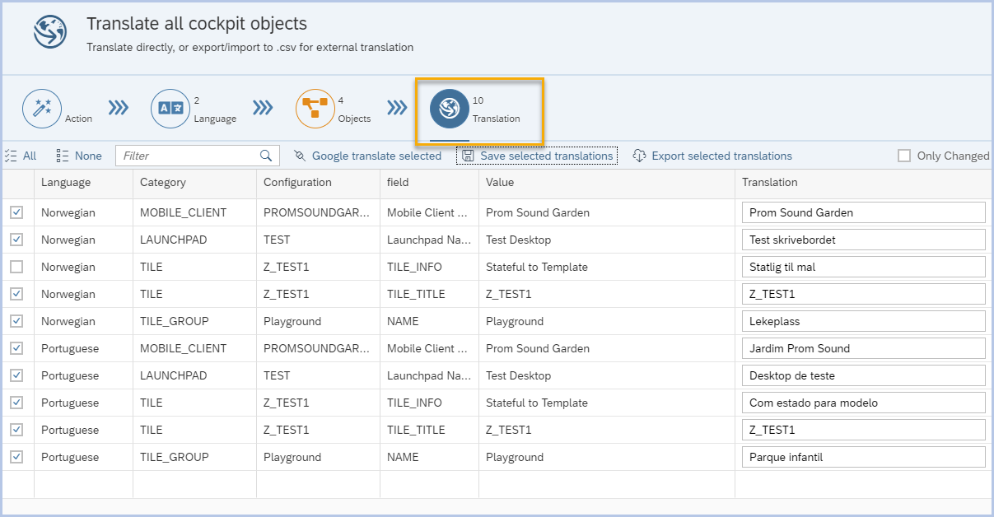Uncheck the Portuguese TILE_GROUP row checkbox
Image resolution: width=994 pixels, height=517 pixels.
(16, 457)
